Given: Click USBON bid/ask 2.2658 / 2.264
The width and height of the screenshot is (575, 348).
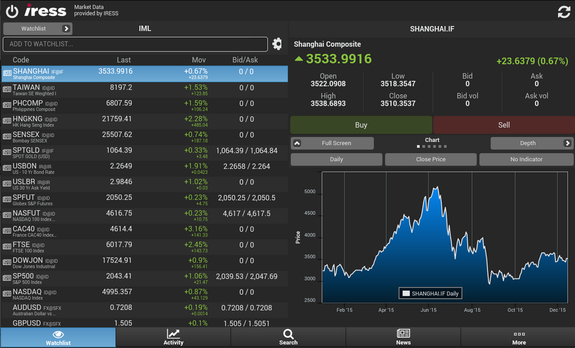Looking at the screenshot, I should (247, 166).
